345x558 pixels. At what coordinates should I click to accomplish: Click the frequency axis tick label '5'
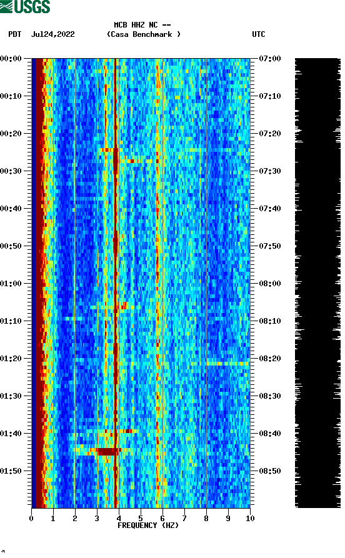click(x=141, y=519)
